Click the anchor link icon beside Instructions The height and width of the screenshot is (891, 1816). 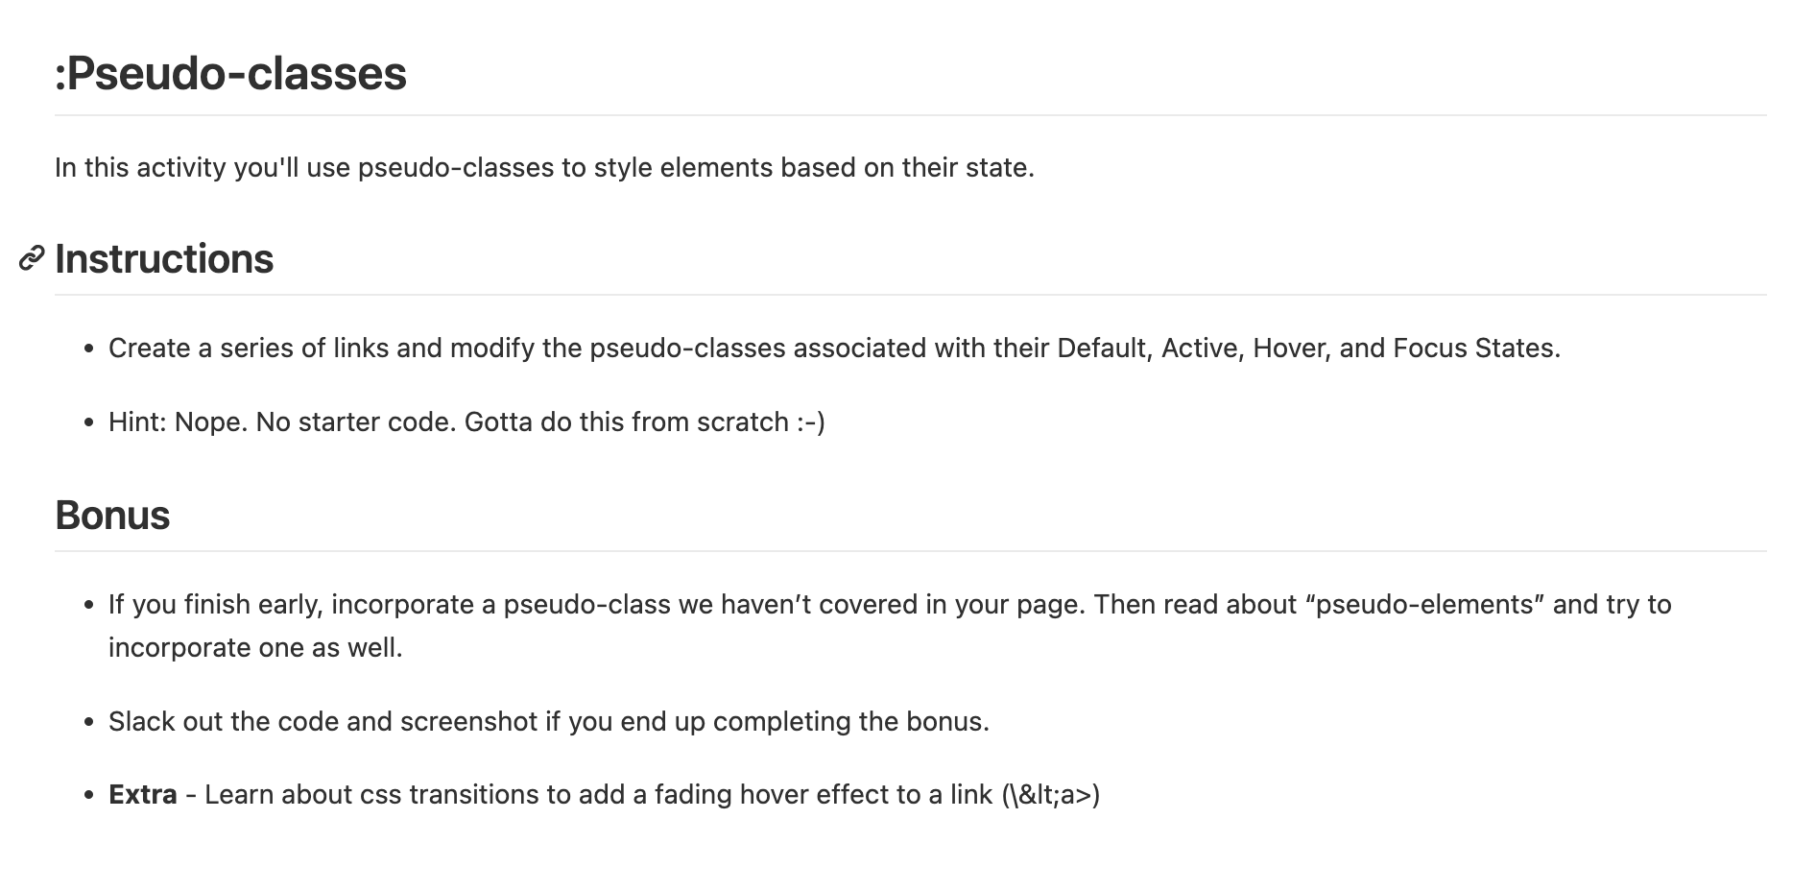click(x=32, y=258)
